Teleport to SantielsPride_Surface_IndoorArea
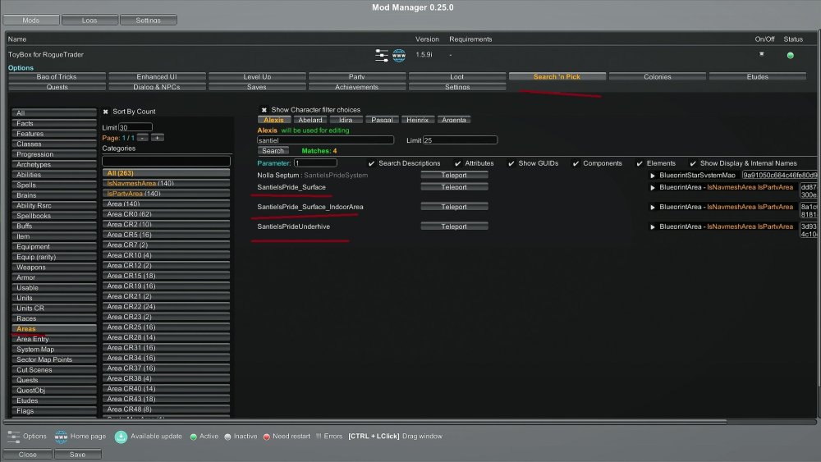 tap(454, 207)
